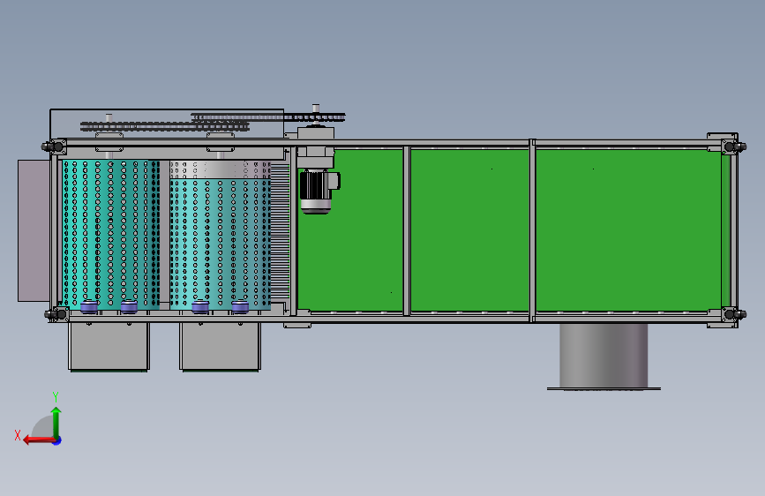Select the gray side panel at the far left
The height and width of the screenshot is (496, 765).
coord(34,230)
